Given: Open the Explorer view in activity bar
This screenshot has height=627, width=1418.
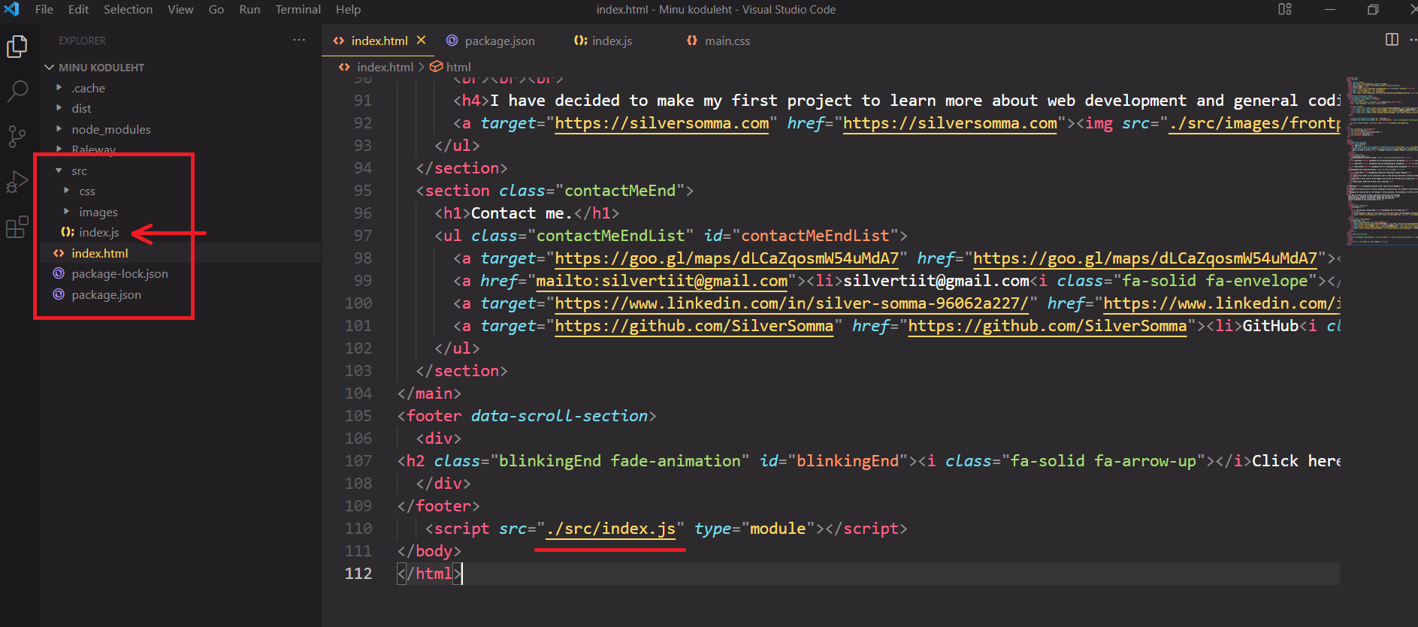Looking at the screenshot, I should point(17,47).
